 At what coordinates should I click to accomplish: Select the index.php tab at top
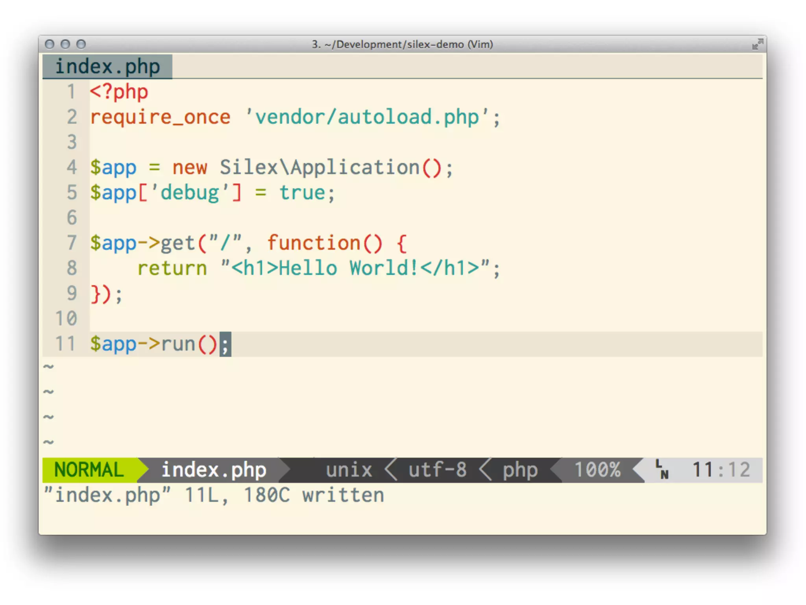click(x=107, y=67)
